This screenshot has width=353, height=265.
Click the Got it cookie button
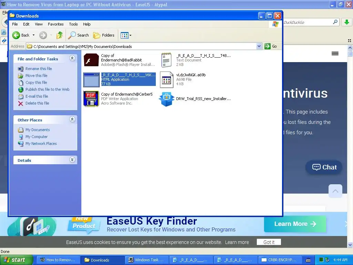269,242
